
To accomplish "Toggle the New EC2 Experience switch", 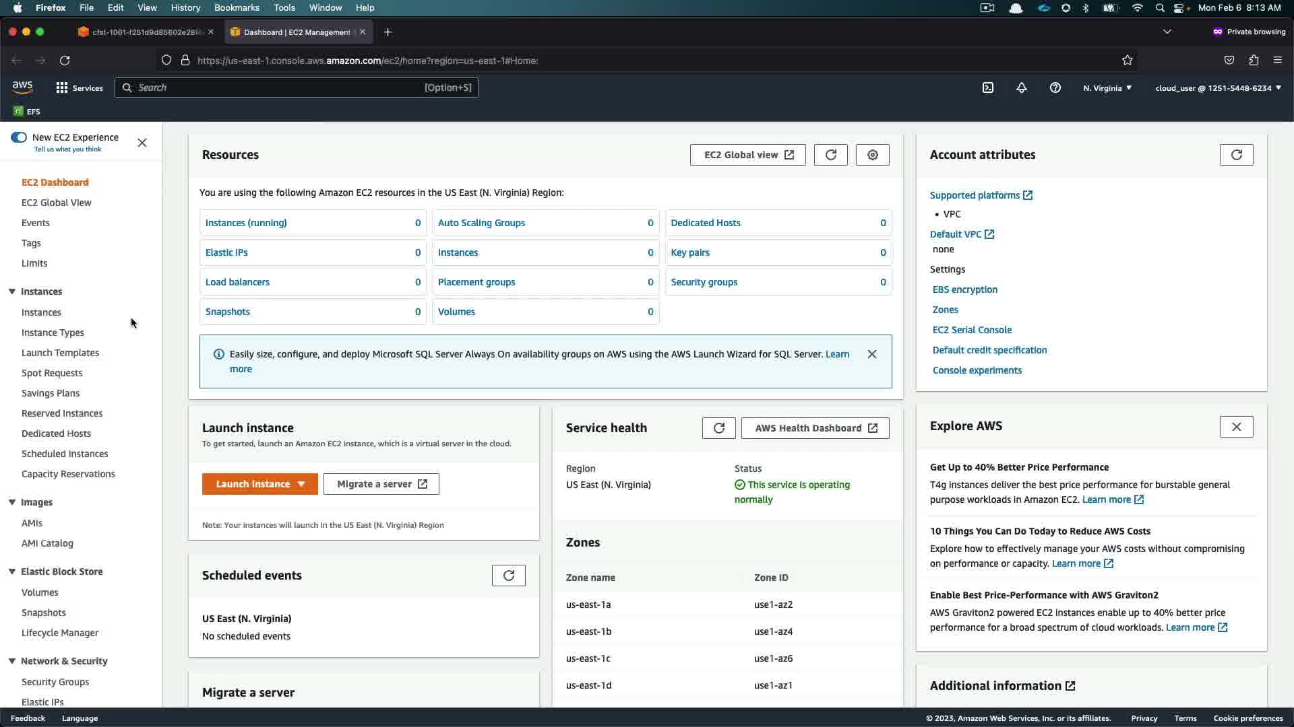I will pos(19,137).
